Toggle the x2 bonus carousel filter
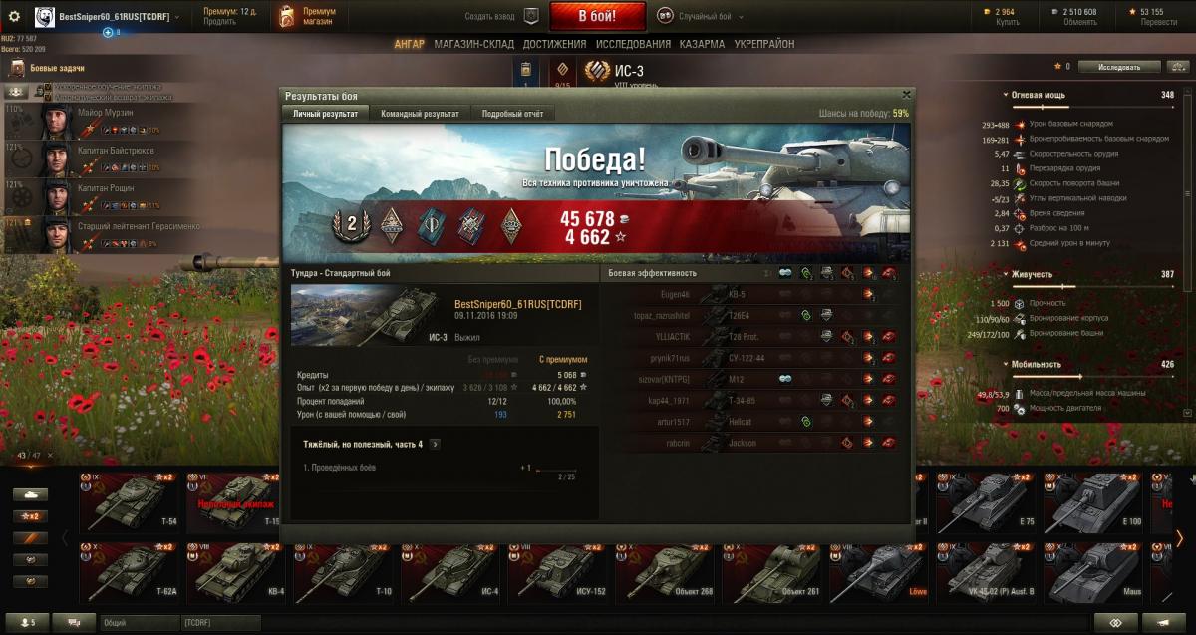 point(32,516)
